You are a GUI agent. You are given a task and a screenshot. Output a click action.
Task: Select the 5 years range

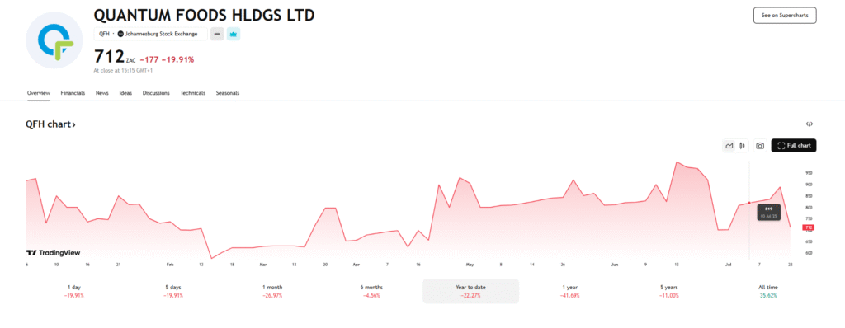[x=668, y=292]
